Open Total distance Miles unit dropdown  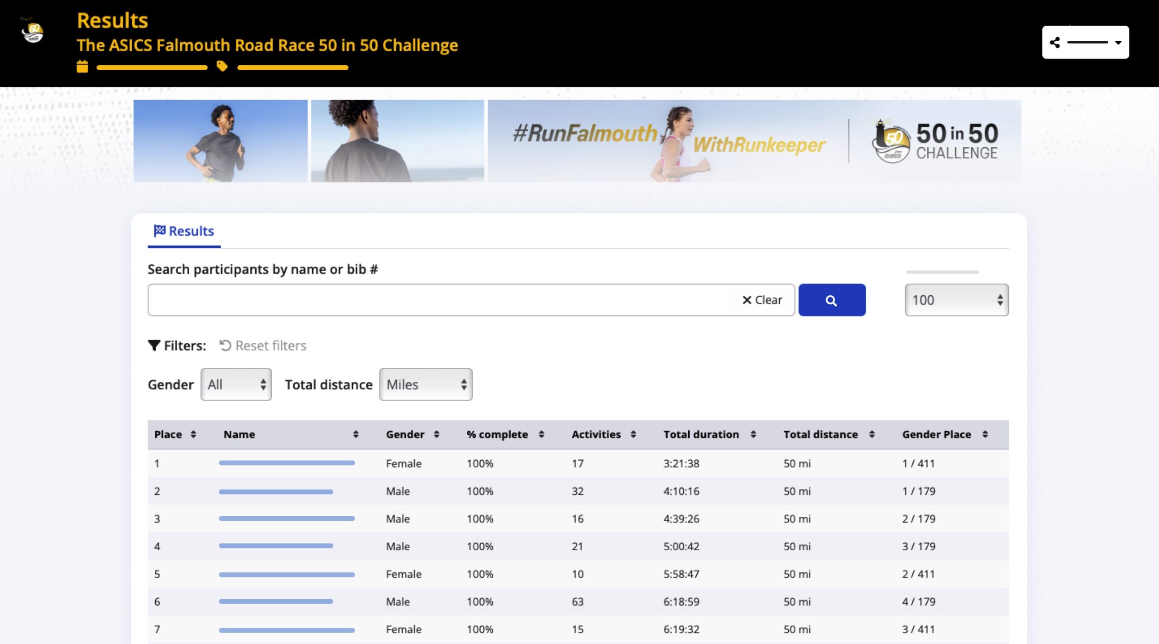coord(426,384)
